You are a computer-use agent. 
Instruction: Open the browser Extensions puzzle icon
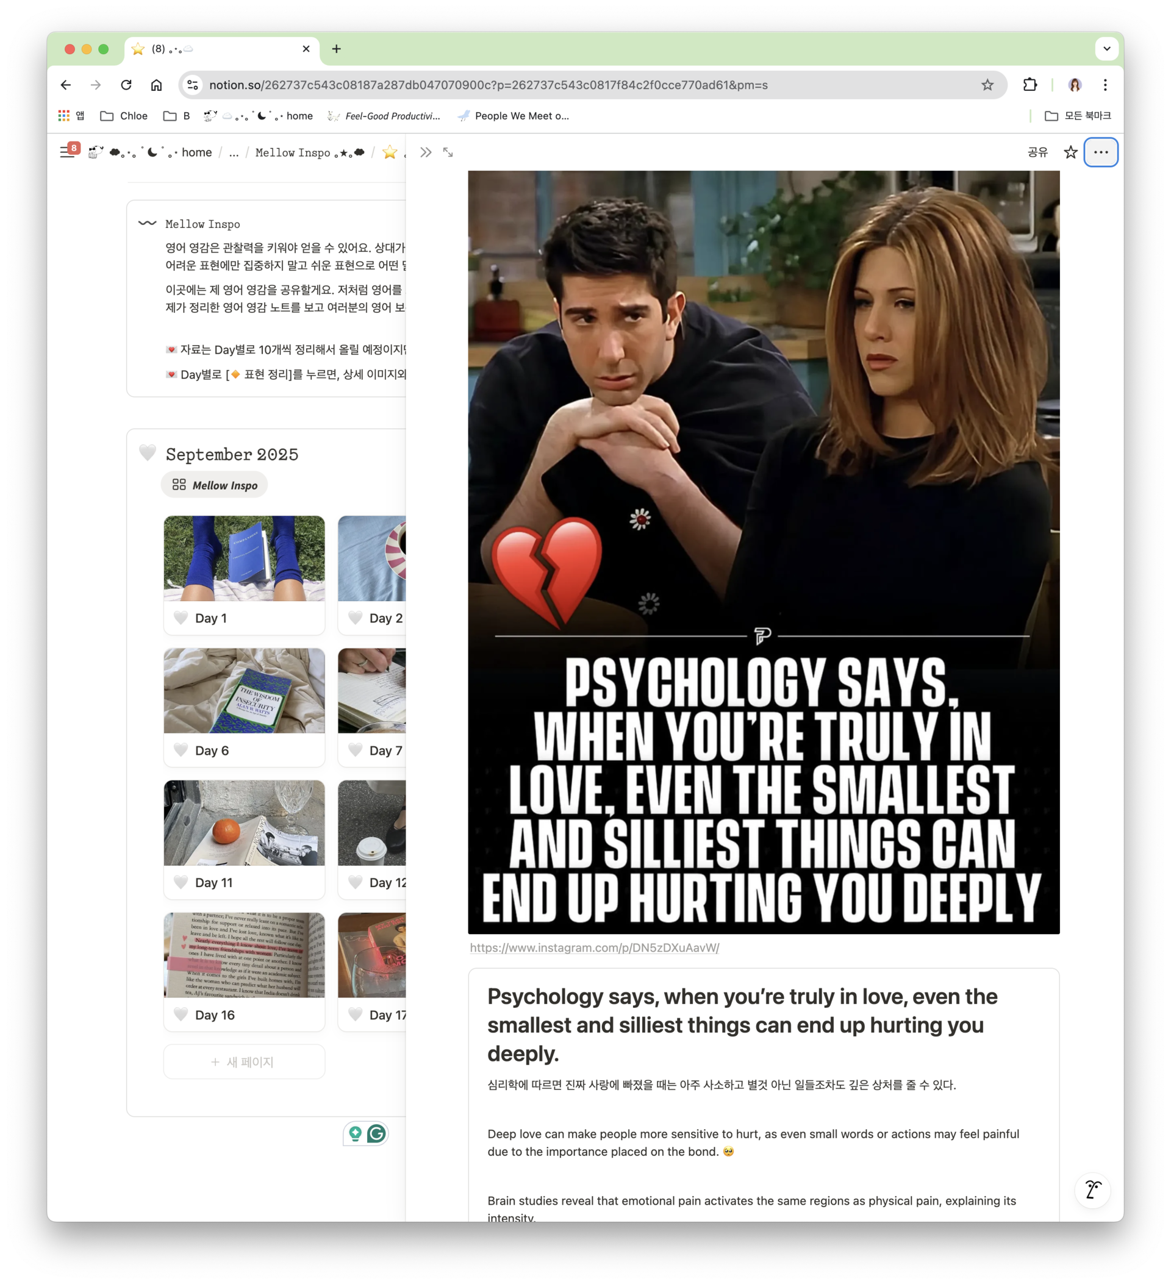tap(1030, 85)
